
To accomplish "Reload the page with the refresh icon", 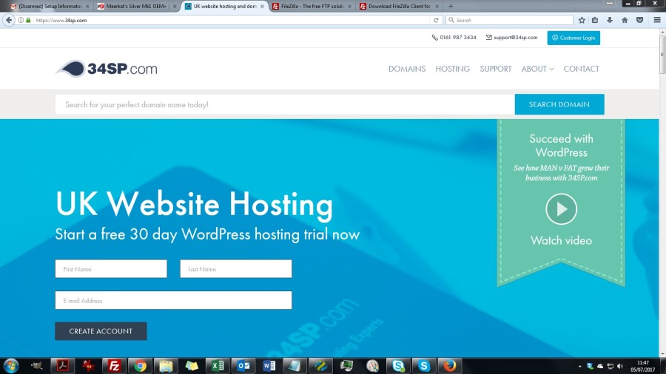I will click(436, 20).
